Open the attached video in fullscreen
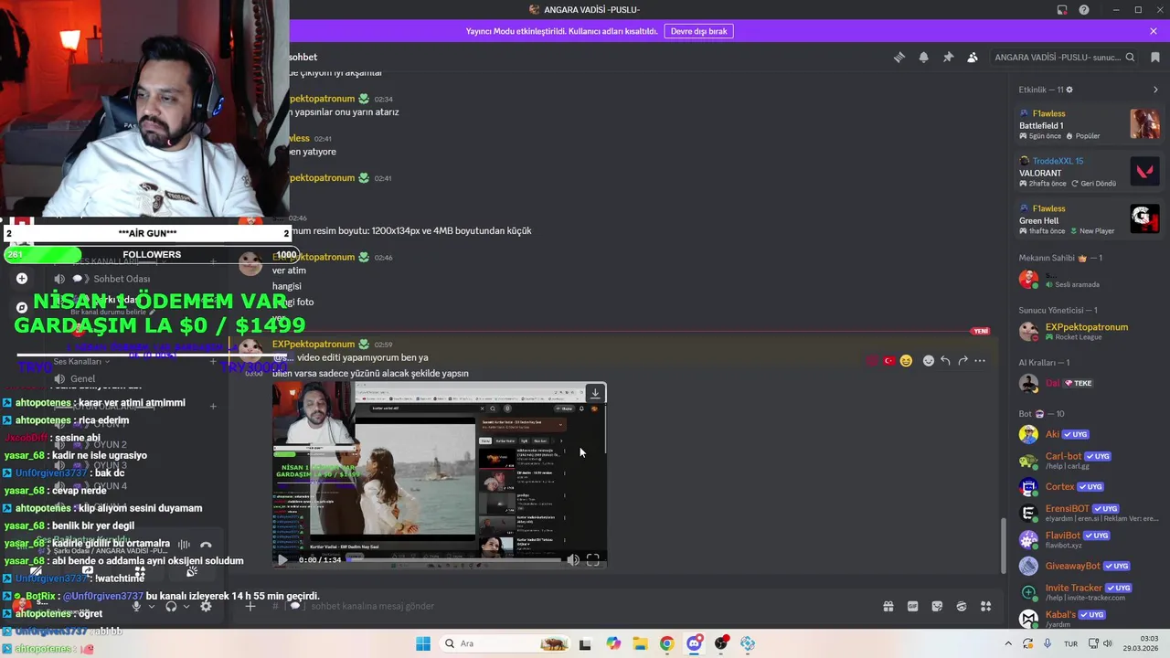The width and height of the screenshot is (1170, 658). coord(592,559)
